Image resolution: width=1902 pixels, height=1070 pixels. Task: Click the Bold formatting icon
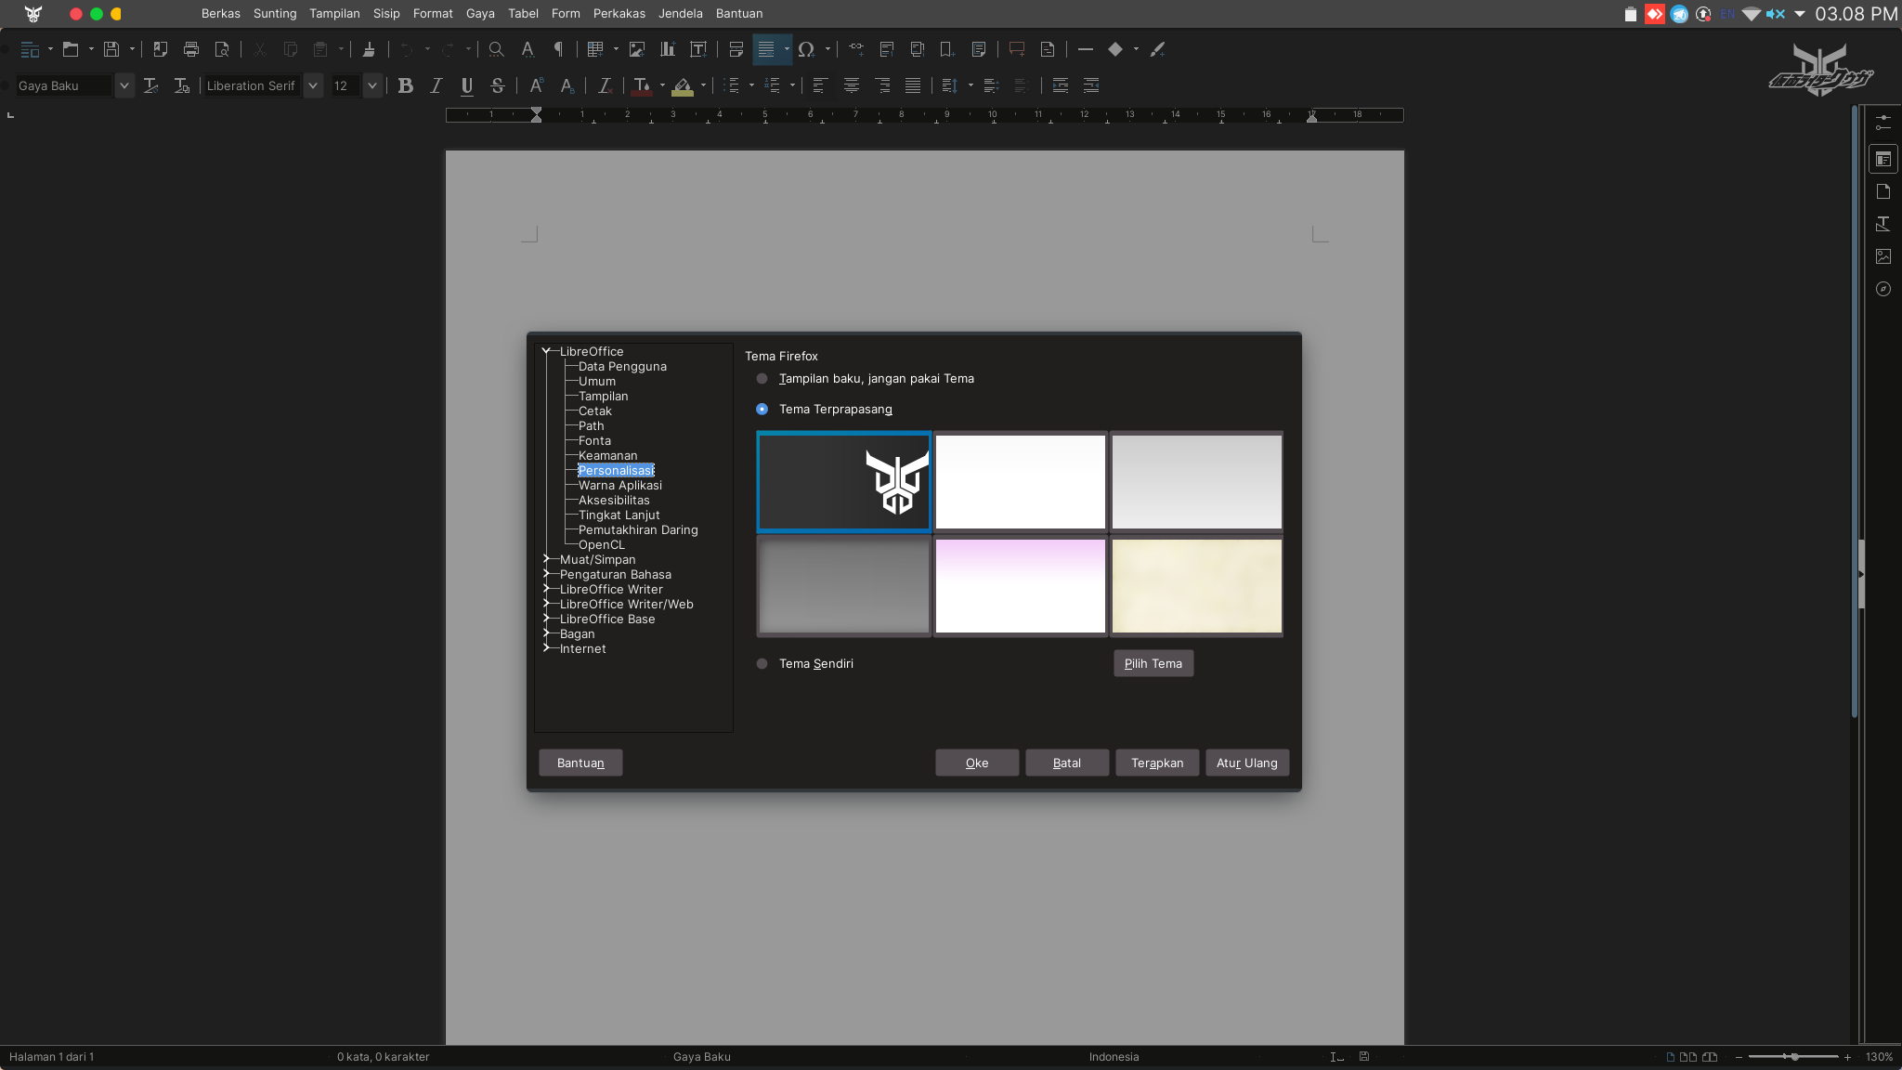coord(406,85)
